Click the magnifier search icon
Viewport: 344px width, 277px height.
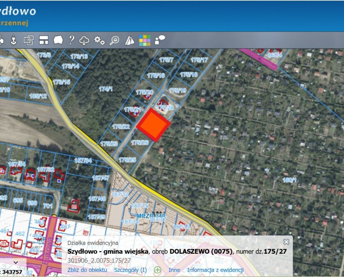point(114,40)
